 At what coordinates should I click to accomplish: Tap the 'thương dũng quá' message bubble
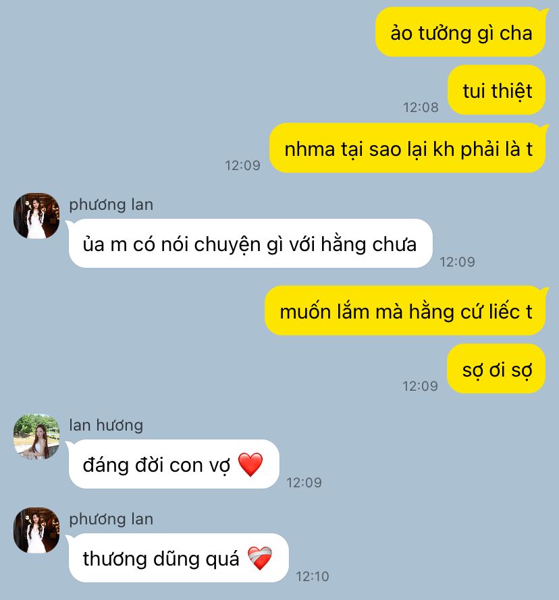178,558
